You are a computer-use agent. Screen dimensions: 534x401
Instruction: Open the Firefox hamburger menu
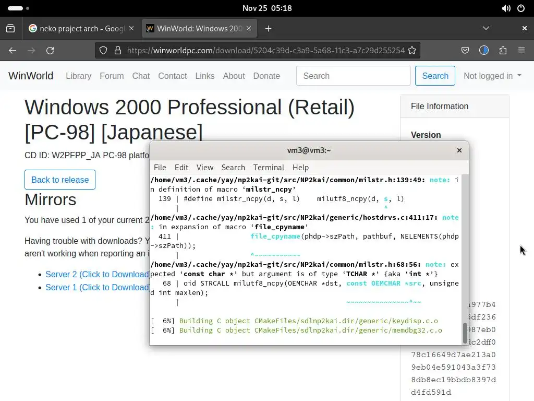pyautogui.click(x=521, y=51)
